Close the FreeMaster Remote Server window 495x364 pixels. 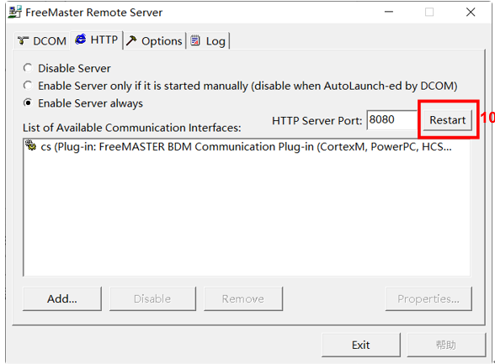[471, 12]
